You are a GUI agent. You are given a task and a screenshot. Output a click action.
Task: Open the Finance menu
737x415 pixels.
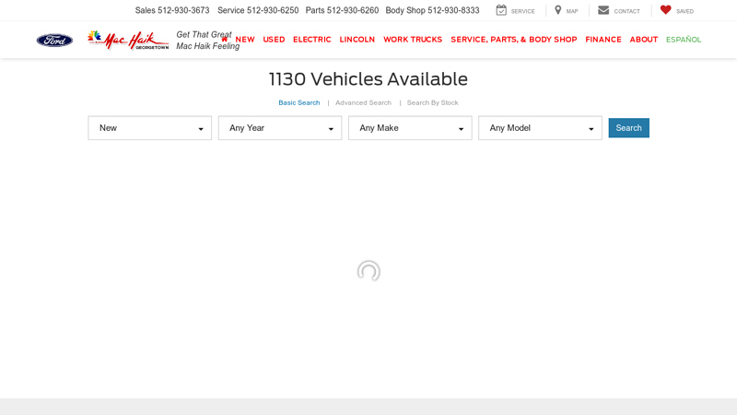[x=603, y=40]
